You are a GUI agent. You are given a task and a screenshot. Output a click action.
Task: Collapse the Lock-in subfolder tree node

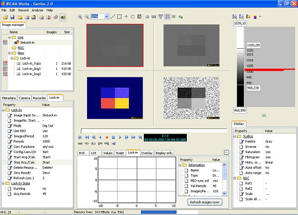12,58
